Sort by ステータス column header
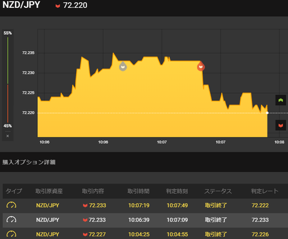Screen dimensions: 288x239 click(x=218, y=191)
